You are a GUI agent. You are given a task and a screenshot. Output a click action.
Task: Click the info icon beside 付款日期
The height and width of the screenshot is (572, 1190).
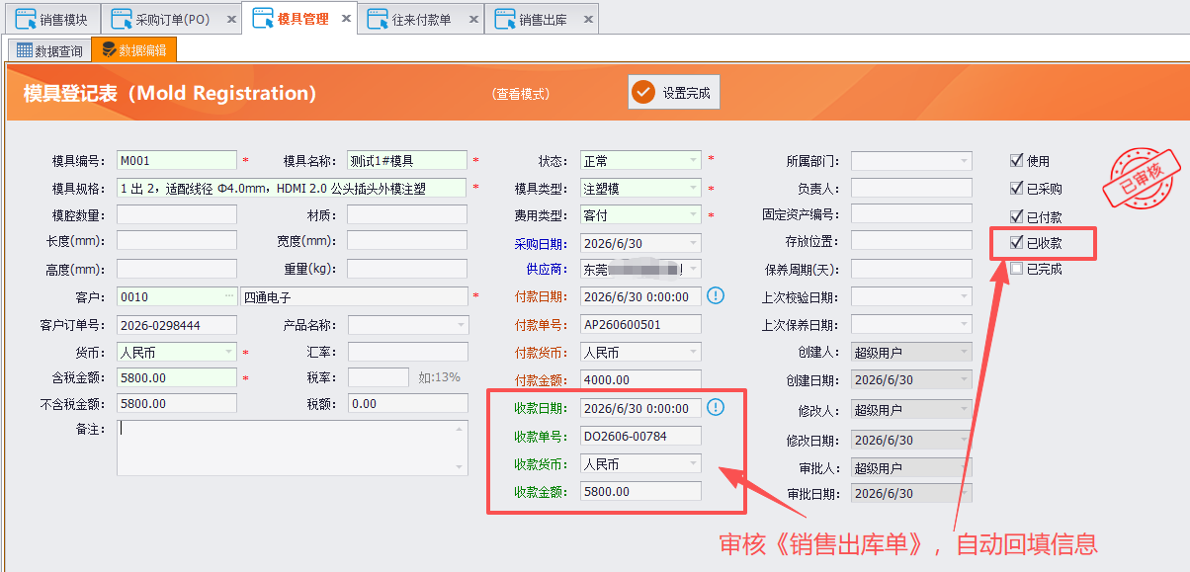point(717,295)
